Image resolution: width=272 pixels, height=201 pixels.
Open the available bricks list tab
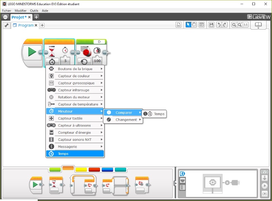[183, 187]
